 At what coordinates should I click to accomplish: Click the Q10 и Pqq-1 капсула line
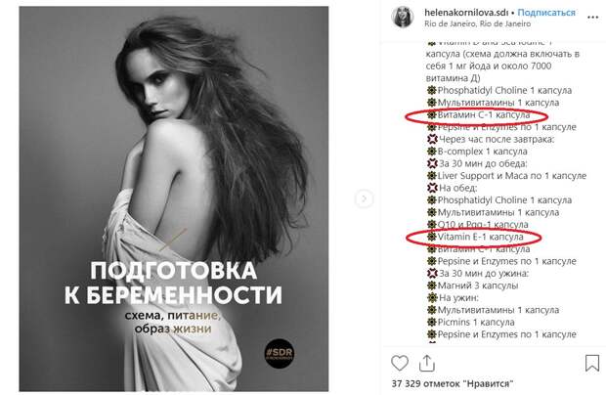click(478, 225)
